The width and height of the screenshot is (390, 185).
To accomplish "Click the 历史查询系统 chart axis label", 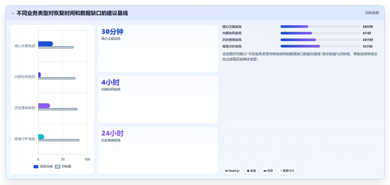I will pos(25,108).
